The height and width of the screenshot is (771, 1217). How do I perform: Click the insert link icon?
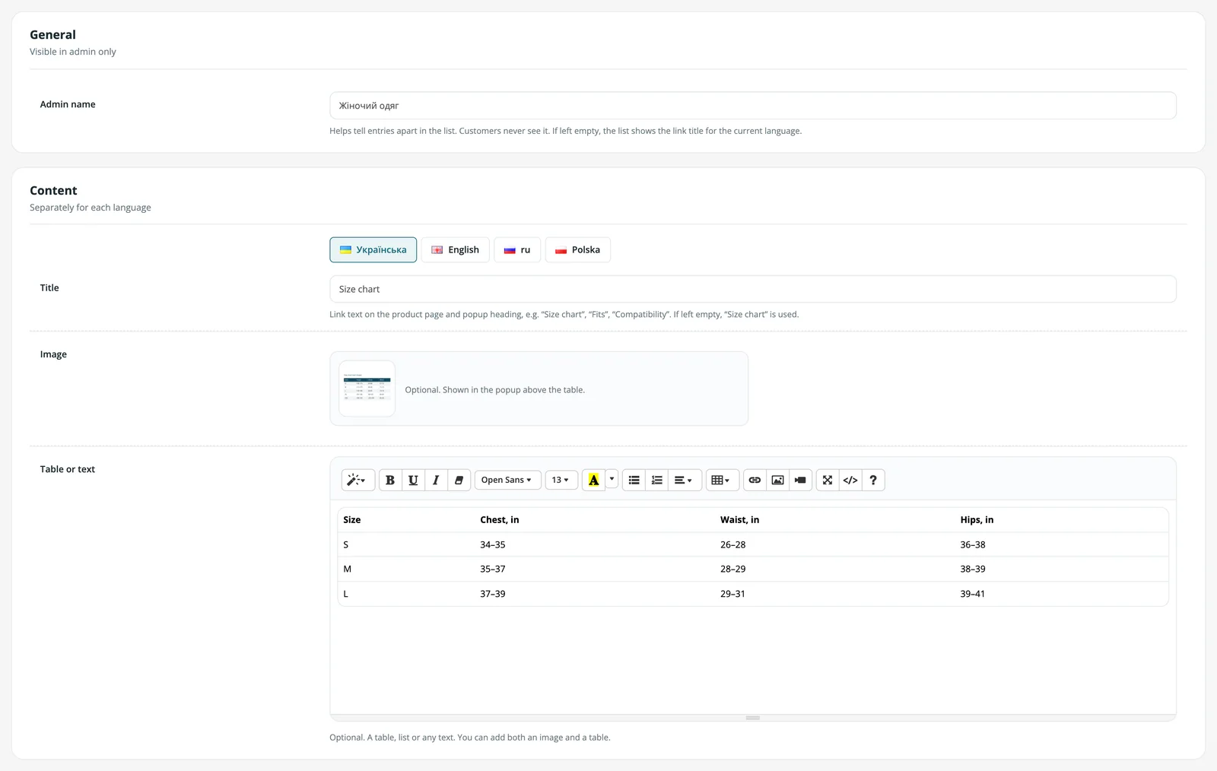pyautogui.click(x=755, y=480)
